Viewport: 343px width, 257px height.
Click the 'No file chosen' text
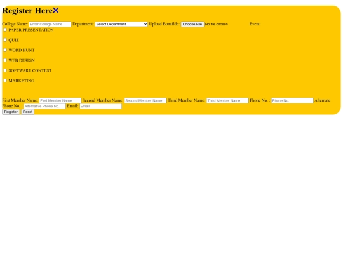coord(217,24)
